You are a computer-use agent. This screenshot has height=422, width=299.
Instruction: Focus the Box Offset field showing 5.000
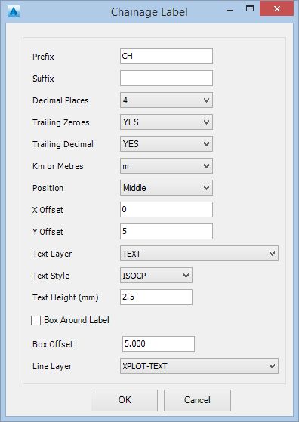tap(159, 343)
